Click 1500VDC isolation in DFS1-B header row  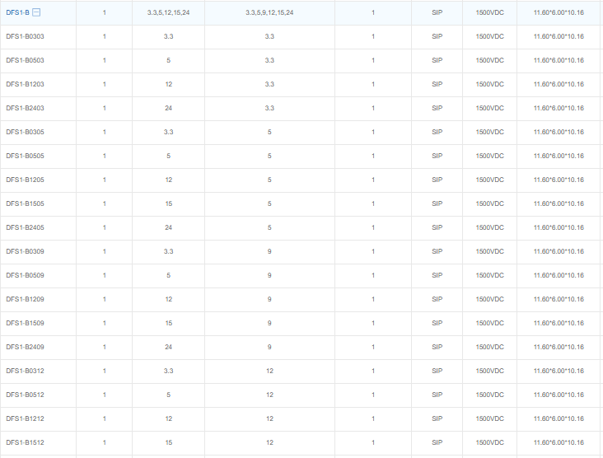pos(489,12)
